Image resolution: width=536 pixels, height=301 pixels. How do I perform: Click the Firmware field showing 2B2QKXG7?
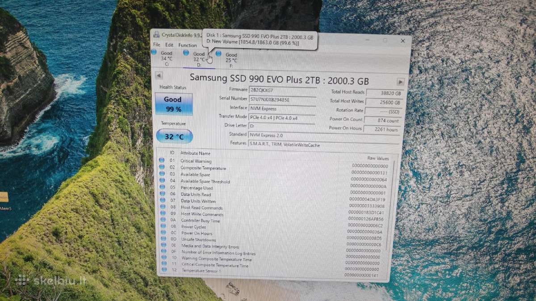point(282,91)
